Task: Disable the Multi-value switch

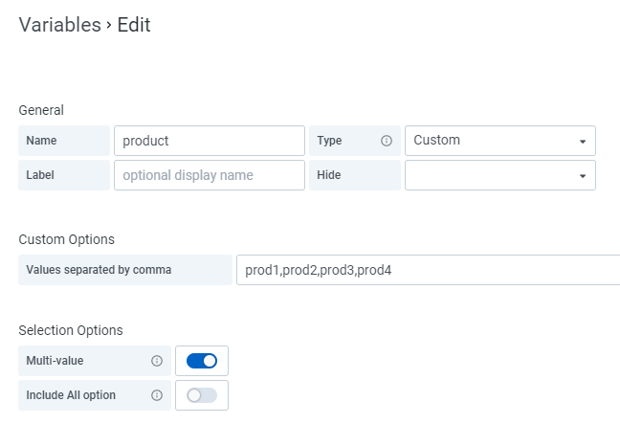Action: click(x=202, y=361)
